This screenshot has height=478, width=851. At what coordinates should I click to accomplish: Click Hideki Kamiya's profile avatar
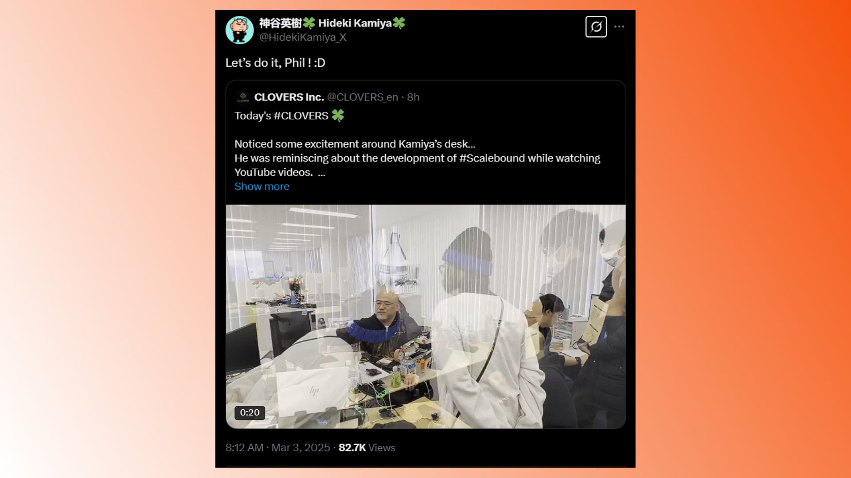(239, 30)
